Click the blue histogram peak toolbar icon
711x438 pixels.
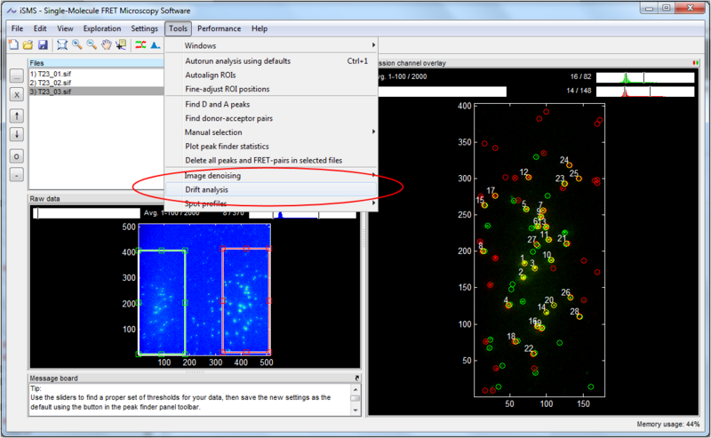tap(156, 44)
